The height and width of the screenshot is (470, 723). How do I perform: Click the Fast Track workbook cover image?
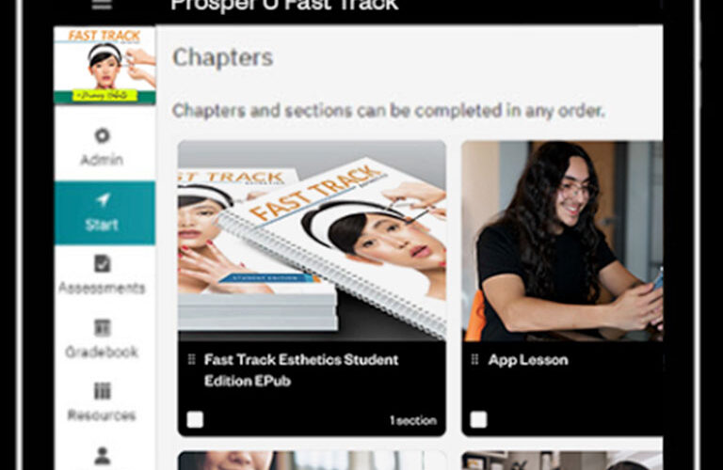(x=312, y=241)
